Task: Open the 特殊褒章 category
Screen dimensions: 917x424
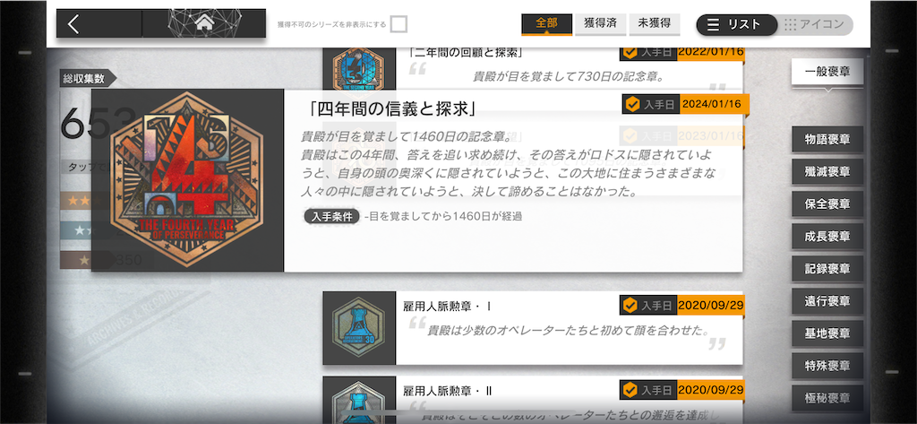Action: coord(827,366)
